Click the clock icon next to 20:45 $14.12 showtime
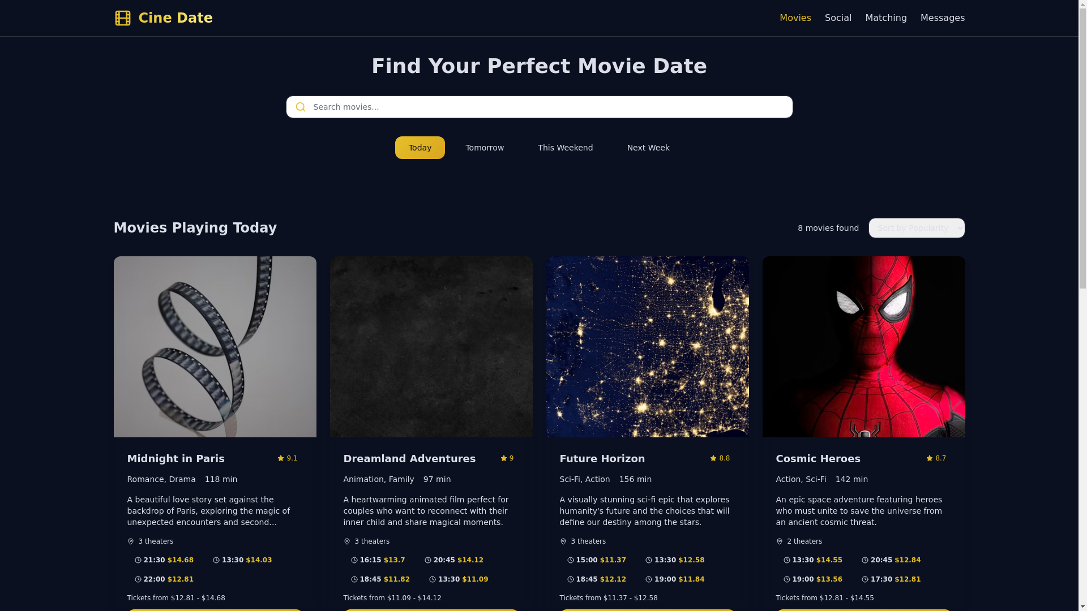The width and height of the screenshot is (1087, 611). click(x=428, y=560)
